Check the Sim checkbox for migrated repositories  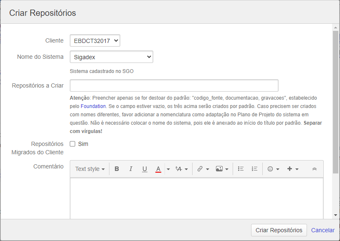pos(73,144)
